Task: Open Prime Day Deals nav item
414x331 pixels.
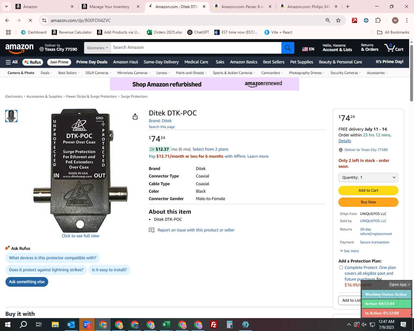Action: pyautogui.click(x=92, y=62)
